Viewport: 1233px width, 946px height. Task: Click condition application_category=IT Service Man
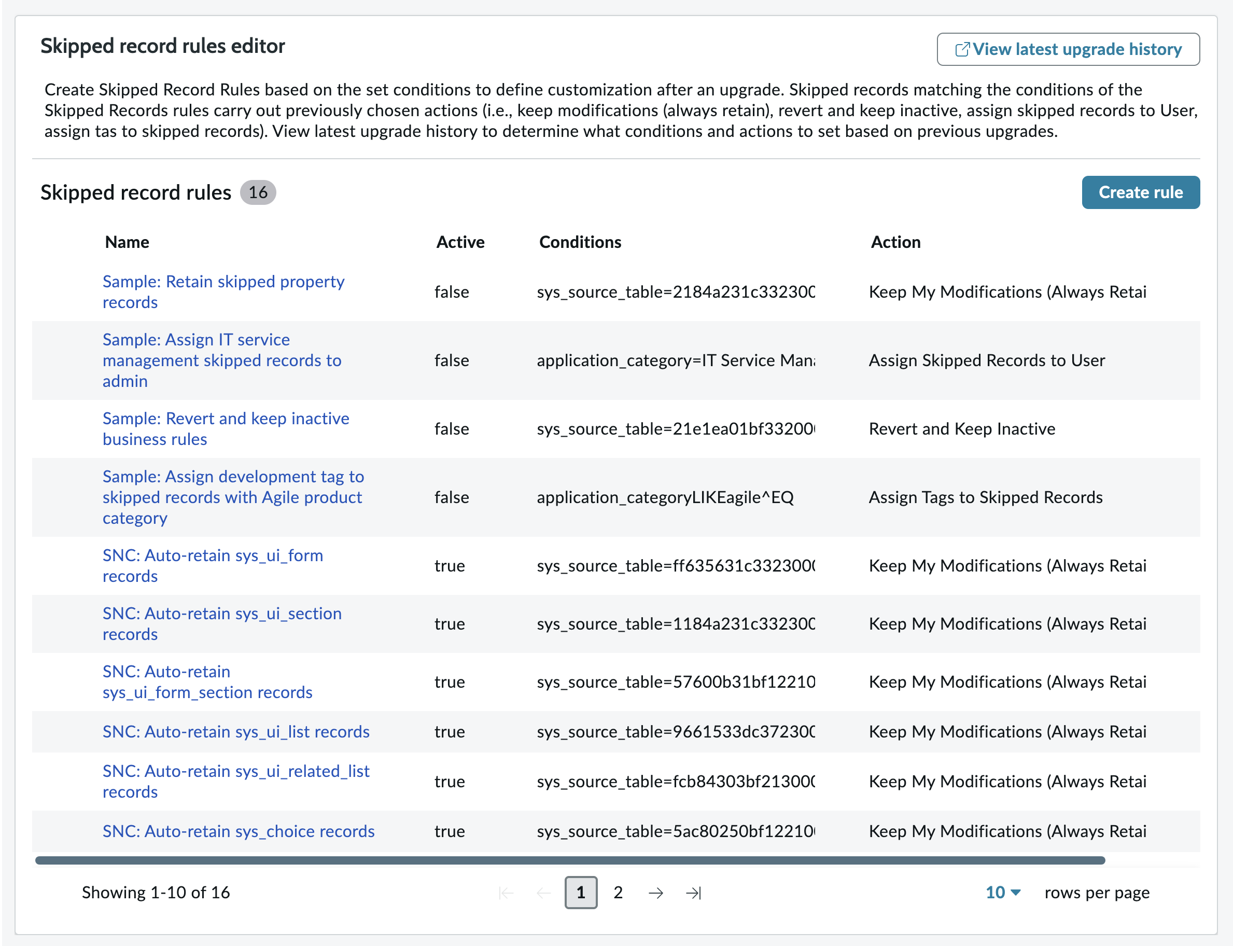pyautogui.click(x=676, y=360)
